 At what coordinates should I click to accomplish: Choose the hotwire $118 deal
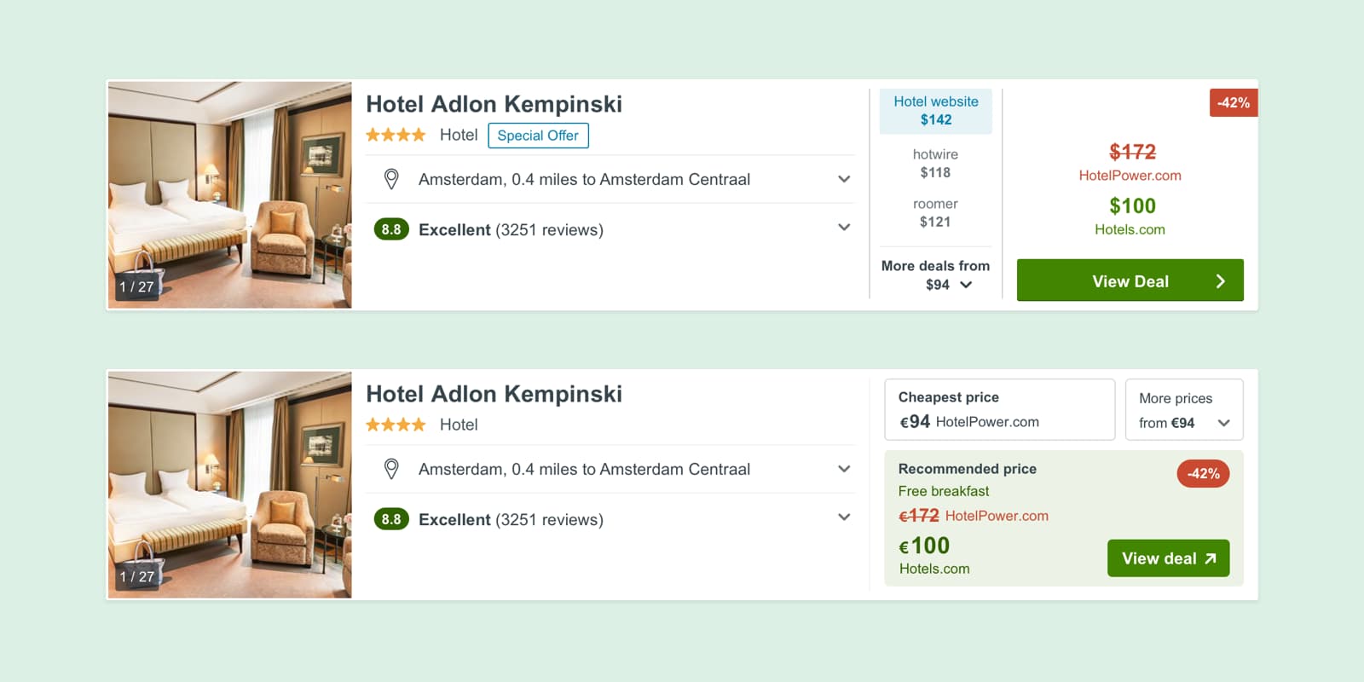[x=935, y=163]
